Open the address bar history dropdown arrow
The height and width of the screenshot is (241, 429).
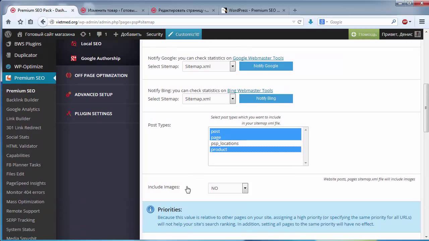coord(294,22)
